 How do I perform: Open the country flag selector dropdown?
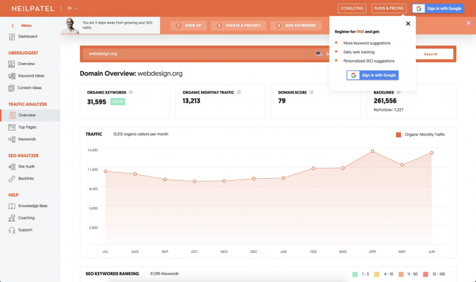click(x=320, y=54)
